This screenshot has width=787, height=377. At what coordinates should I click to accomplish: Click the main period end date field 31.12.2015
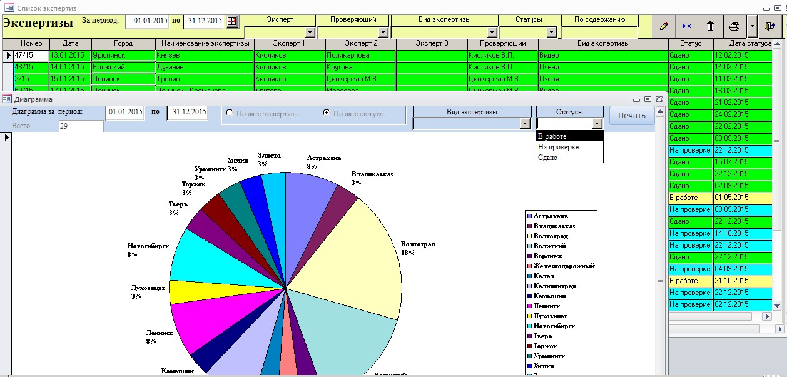tap(204, 21)
